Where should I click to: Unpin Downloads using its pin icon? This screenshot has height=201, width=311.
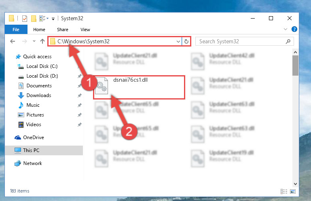[80, 95]
